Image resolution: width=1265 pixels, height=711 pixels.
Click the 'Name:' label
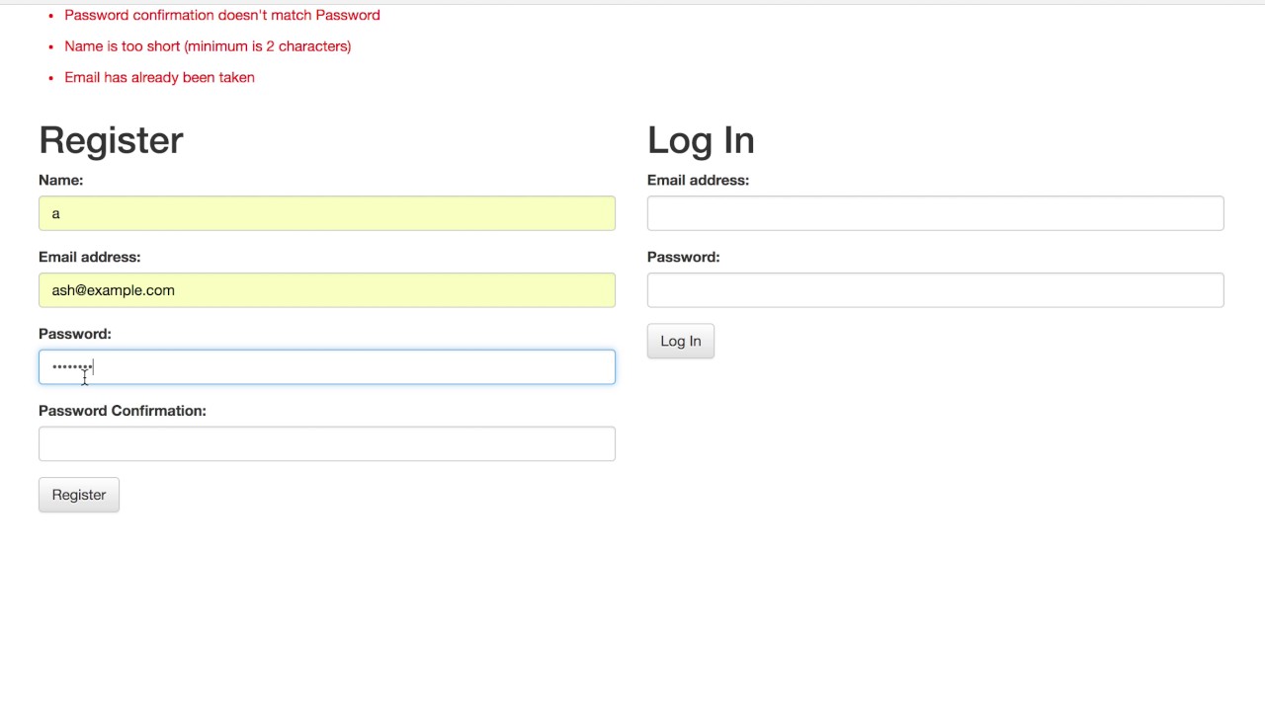60,180
